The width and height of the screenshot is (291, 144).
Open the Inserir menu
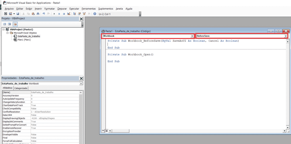click(x=38, y=9)
